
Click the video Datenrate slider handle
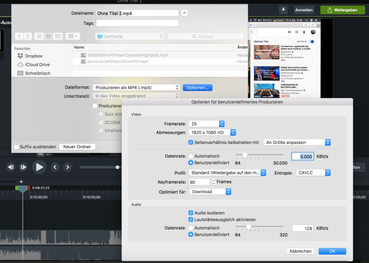245,155
